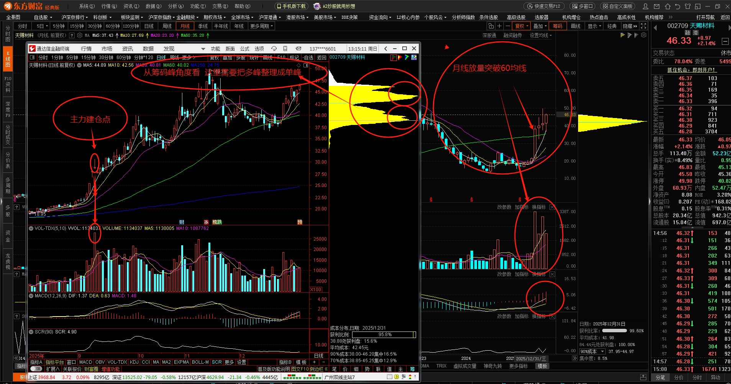Image resolution: width=731 pixels, height=384 pixels.
Task: Open the user account icon in the title bar
Action: coord(646,6)
